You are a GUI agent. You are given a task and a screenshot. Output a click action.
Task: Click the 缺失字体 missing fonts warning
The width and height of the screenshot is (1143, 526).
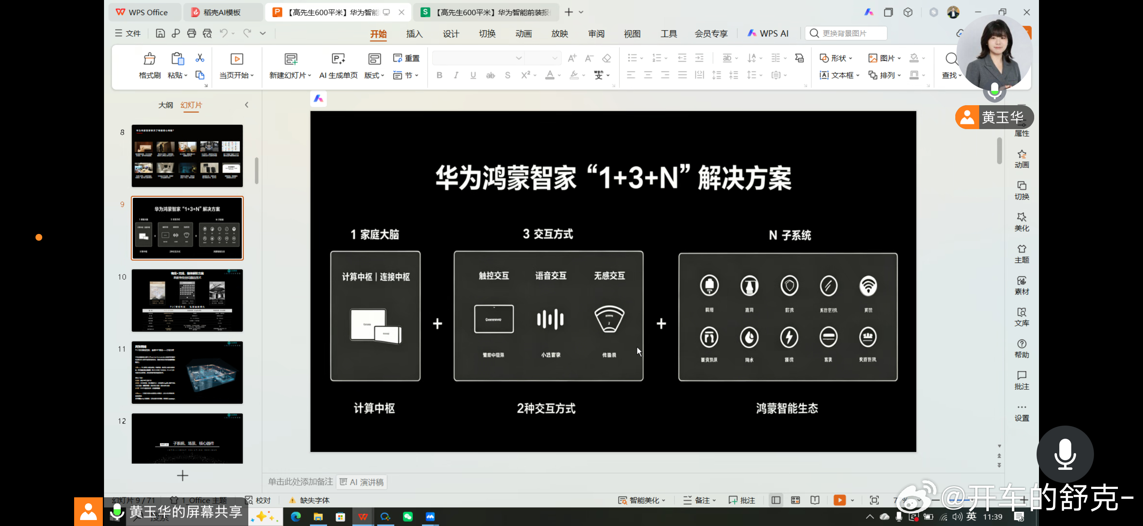coord(310,500)
